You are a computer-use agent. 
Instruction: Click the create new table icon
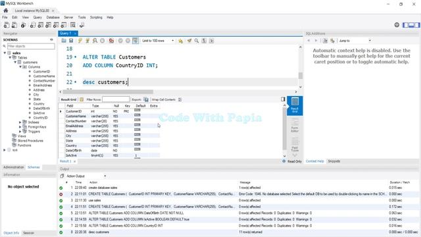[x=40, y=25]
